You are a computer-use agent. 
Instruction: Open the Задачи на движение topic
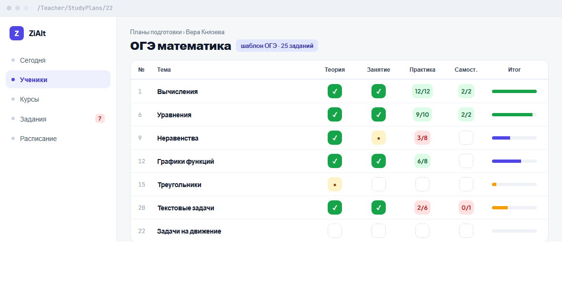click(189, 231)
